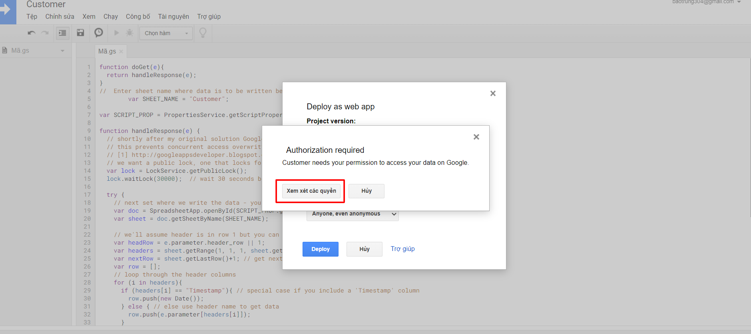Open the 'Trợ giúp' link in deploy dialog
The width and height of the screenshot is (751, 334).
click(402, 249)
